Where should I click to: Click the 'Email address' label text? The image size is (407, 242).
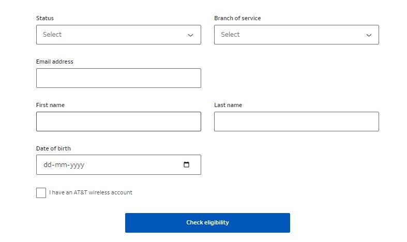(55, 62)
